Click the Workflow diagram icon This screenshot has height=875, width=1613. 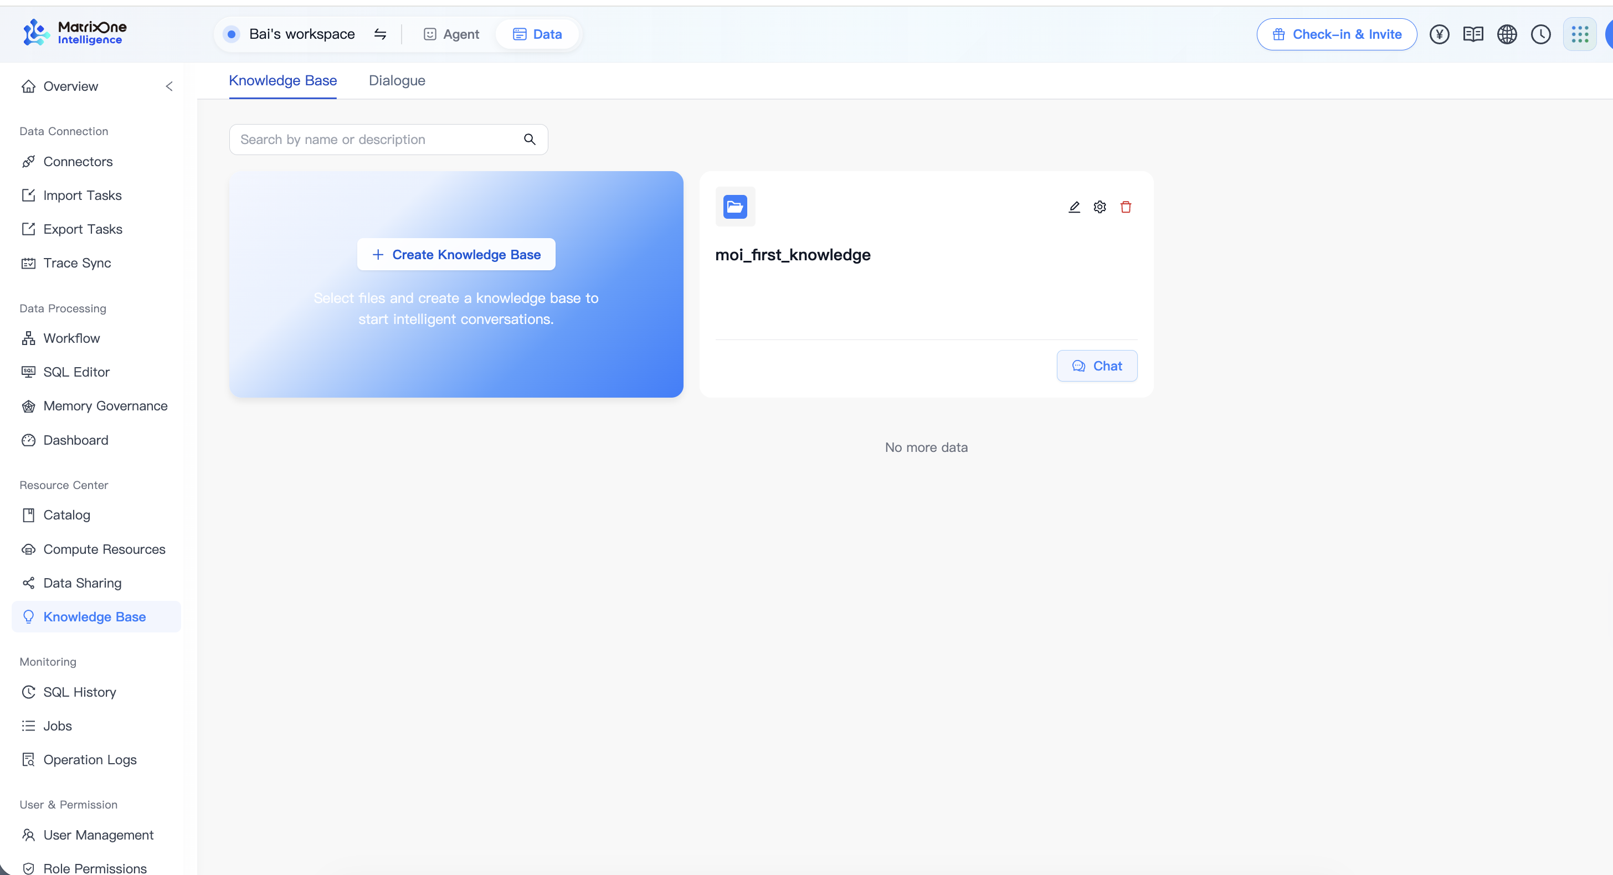[28, 338]
